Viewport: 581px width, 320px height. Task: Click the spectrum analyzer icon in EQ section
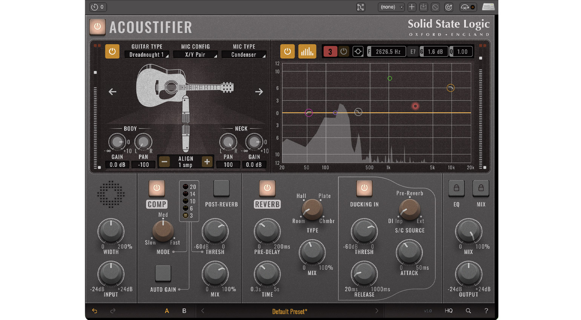(307, 52)
